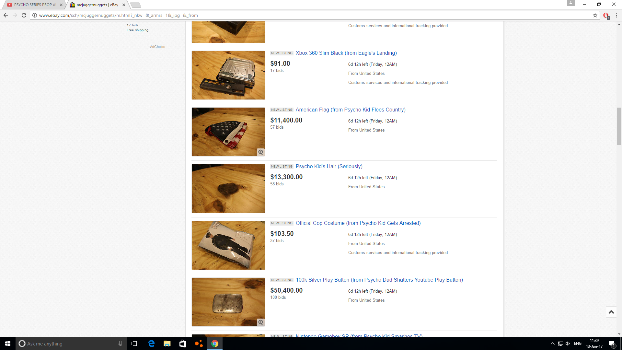Viewport: 622px width, 350px height.
Task: Open the red browser extension icon
Action: pos(606,16)
